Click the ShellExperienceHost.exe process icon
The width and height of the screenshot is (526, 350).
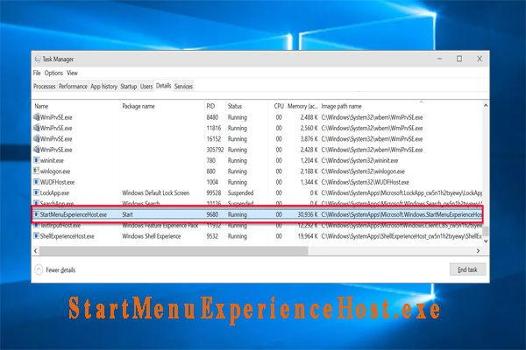pyautogui.click(x=36, y=236)
